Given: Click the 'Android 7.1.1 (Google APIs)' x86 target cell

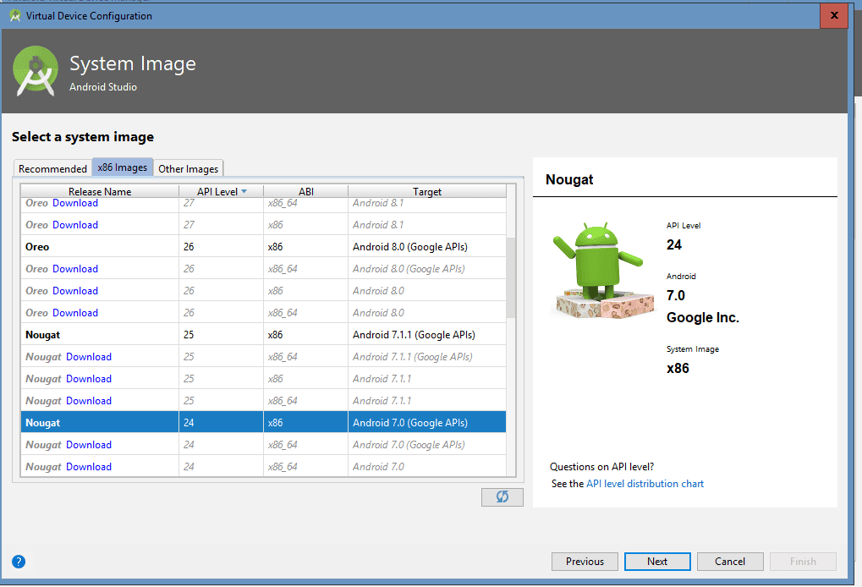Looking at the screenshot, I should coord(414,335).
